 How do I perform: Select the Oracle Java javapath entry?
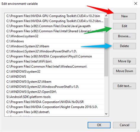[54, 26]
